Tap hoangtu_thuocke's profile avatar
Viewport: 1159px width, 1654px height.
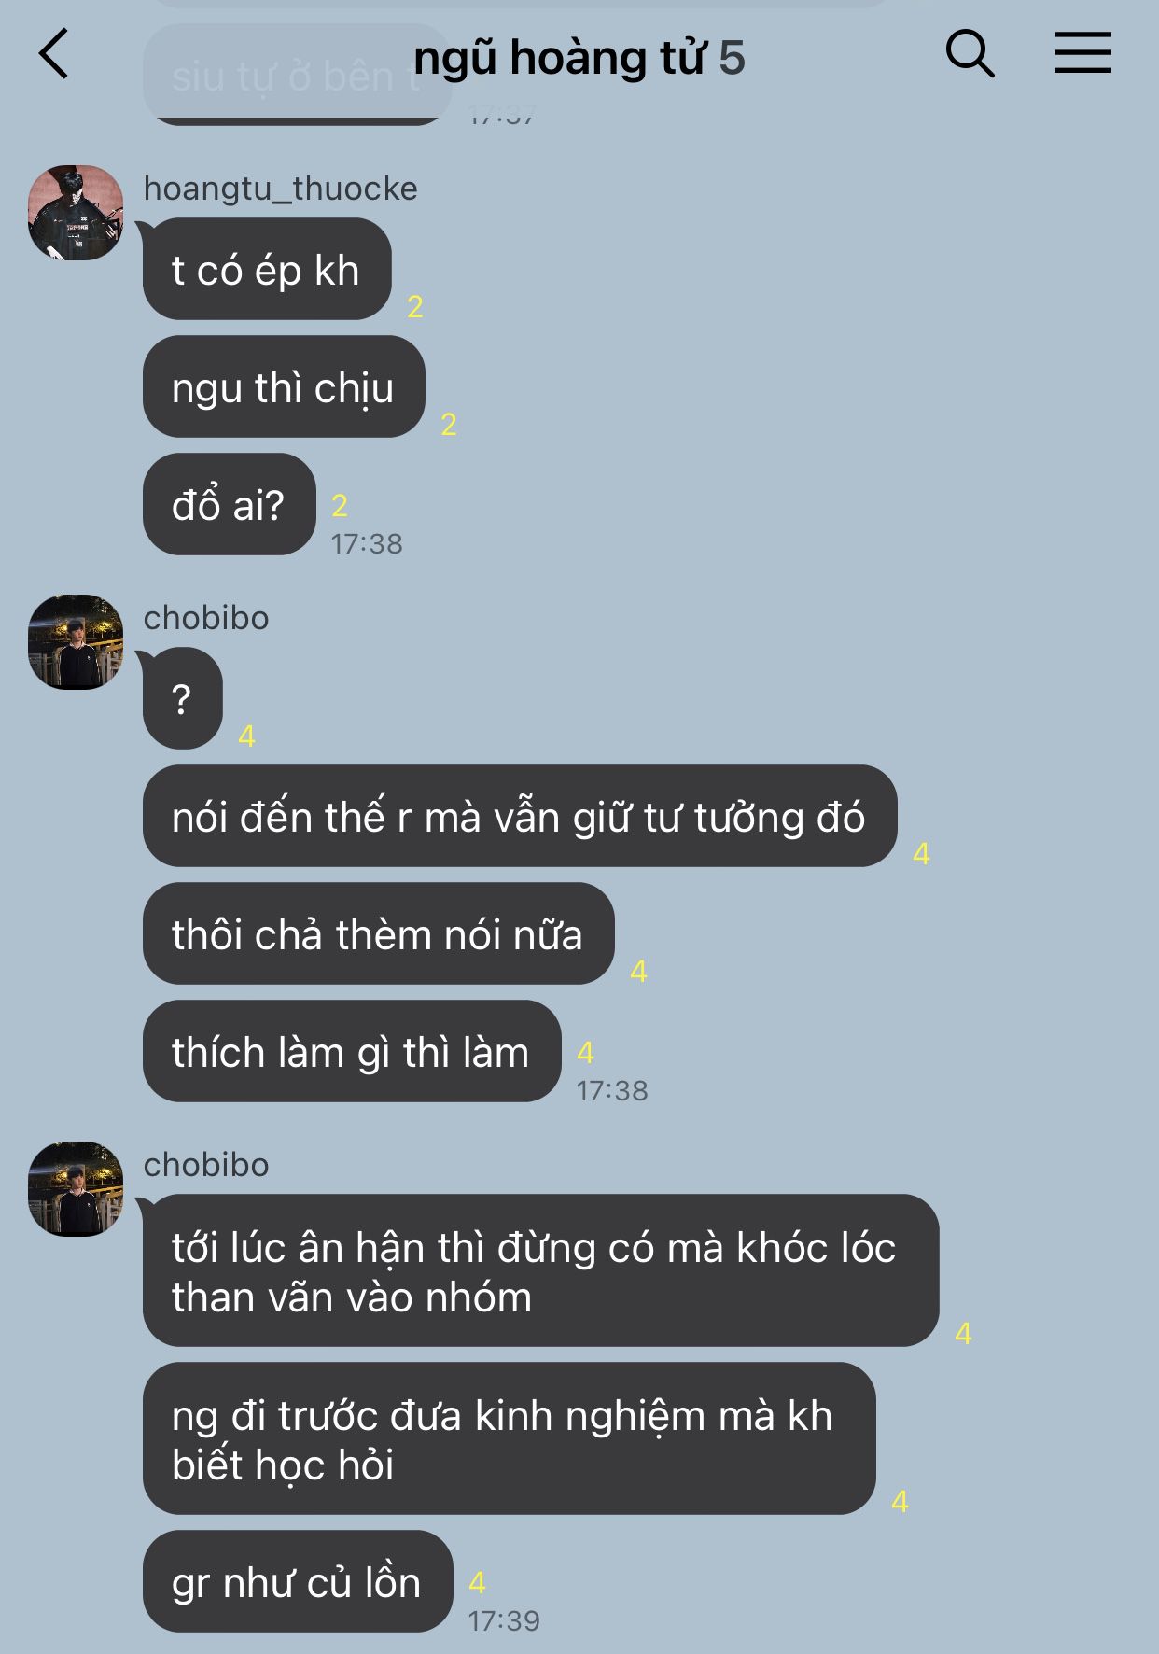pos(76,213)
